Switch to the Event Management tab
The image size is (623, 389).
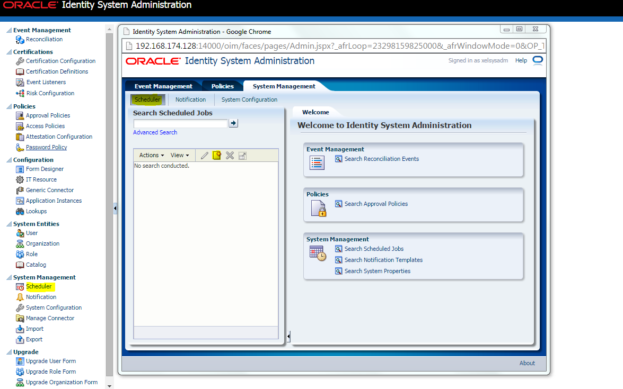pyautogui.click(x=163, y=86)
